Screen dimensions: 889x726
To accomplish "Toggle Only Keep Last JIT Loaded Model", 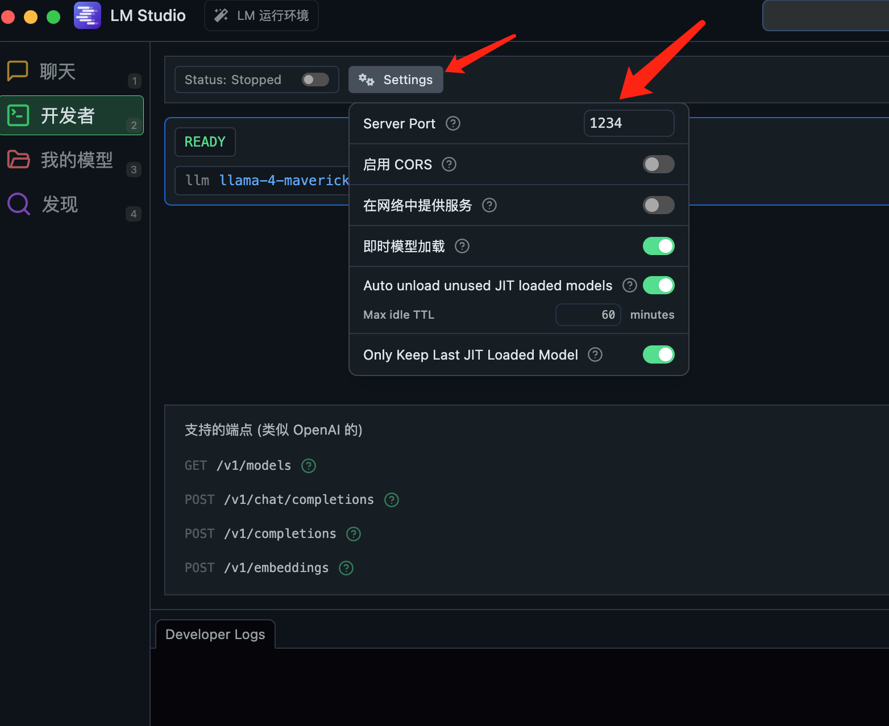I will pos(658,354).
